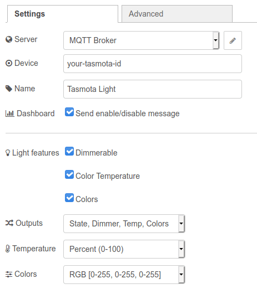This screenshot has width=257, height=289.
Task: Click the Light features label
Action: click(x=36, y=153)
